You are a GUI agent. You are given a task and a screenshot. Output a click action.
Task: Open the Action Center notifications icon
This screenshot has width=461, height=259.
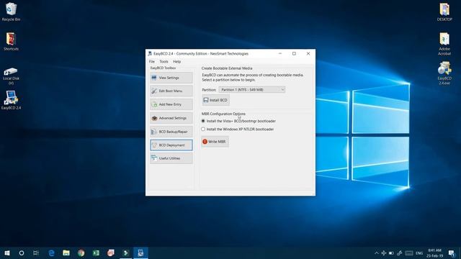[x=452, y=253]
